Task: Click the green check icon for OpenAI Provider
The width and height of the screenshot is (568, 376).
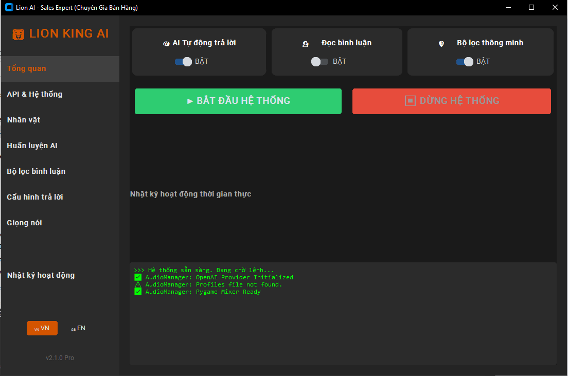Action: coord(137,277)
